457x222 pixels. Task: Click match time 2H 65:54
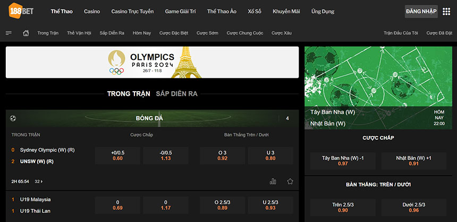pyautogui.click(x=20, y=181)
